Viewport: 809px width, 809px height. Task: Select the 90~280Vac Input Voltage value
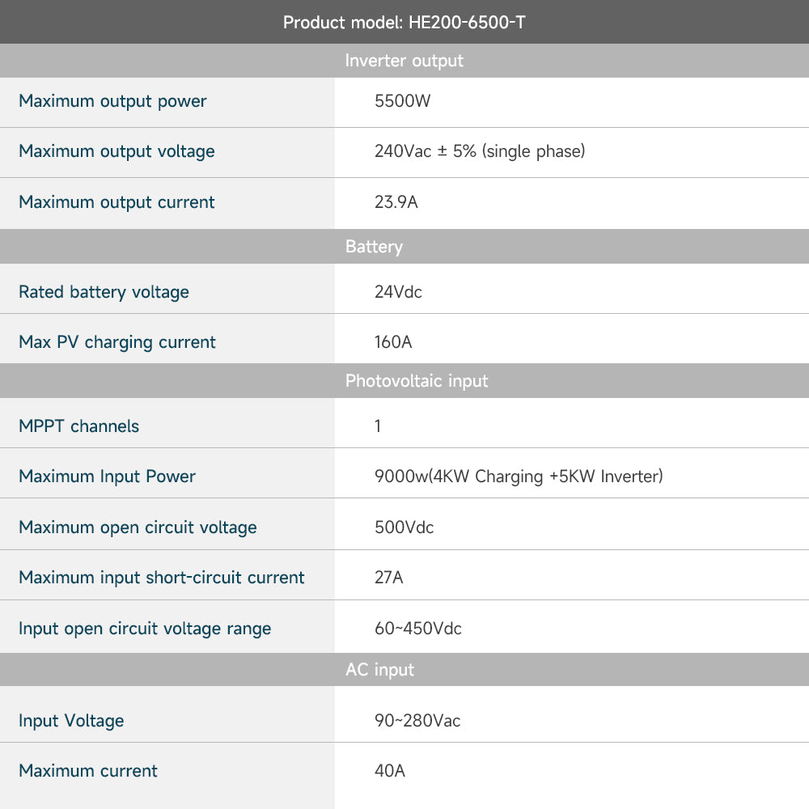416,719
